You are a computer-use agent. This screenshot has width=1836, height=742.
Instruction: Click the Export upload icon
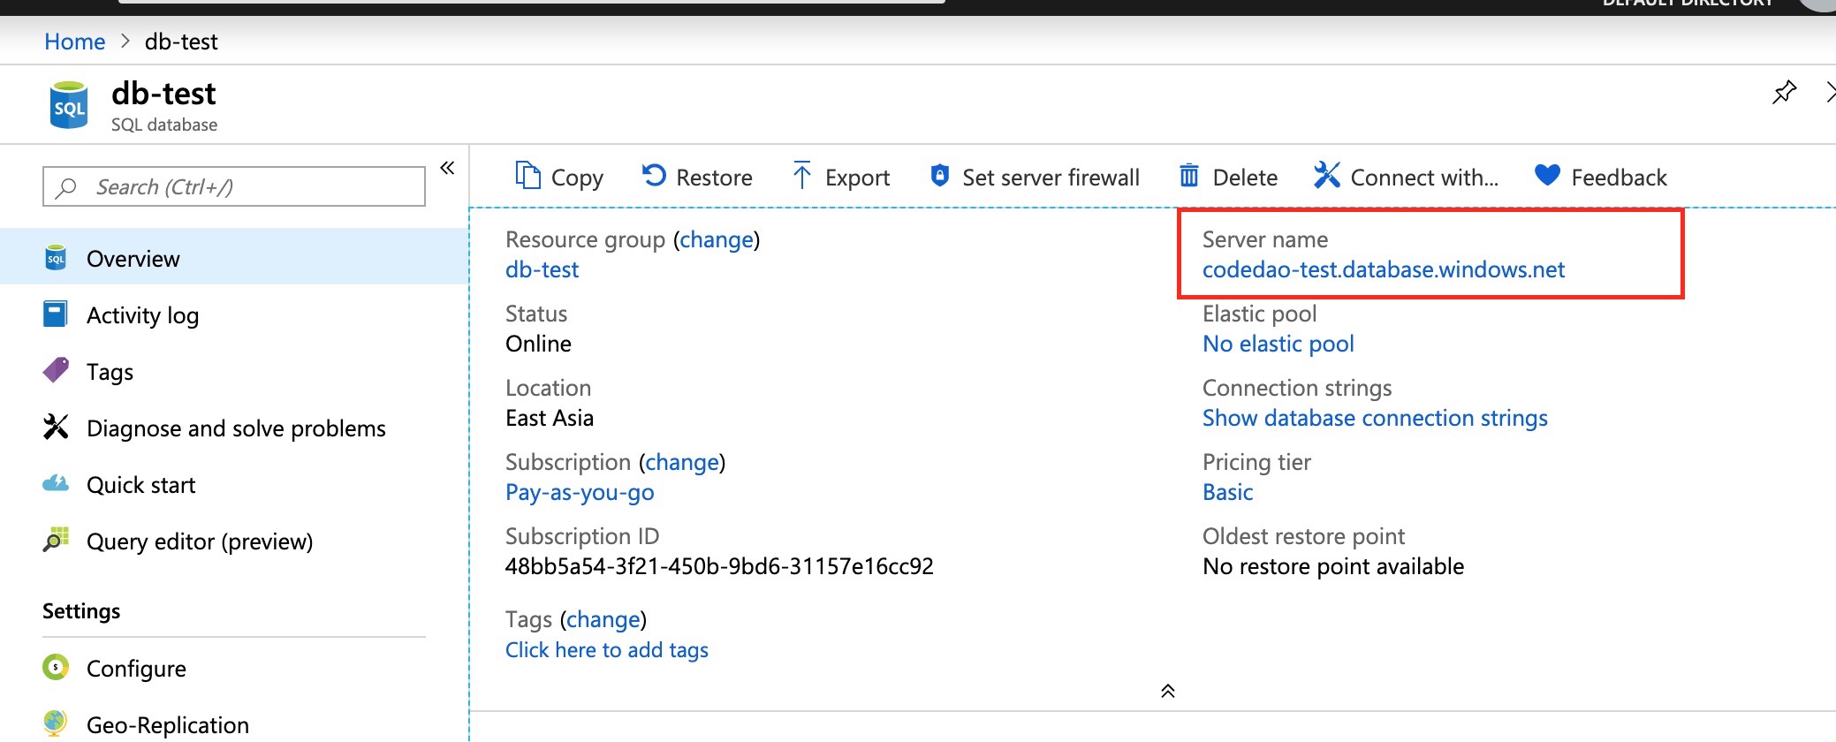coord(801,176)
